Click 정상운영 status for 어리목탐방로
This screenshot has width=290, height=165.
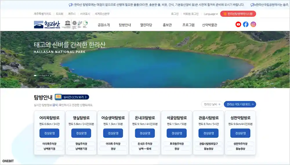pos(49,133)
